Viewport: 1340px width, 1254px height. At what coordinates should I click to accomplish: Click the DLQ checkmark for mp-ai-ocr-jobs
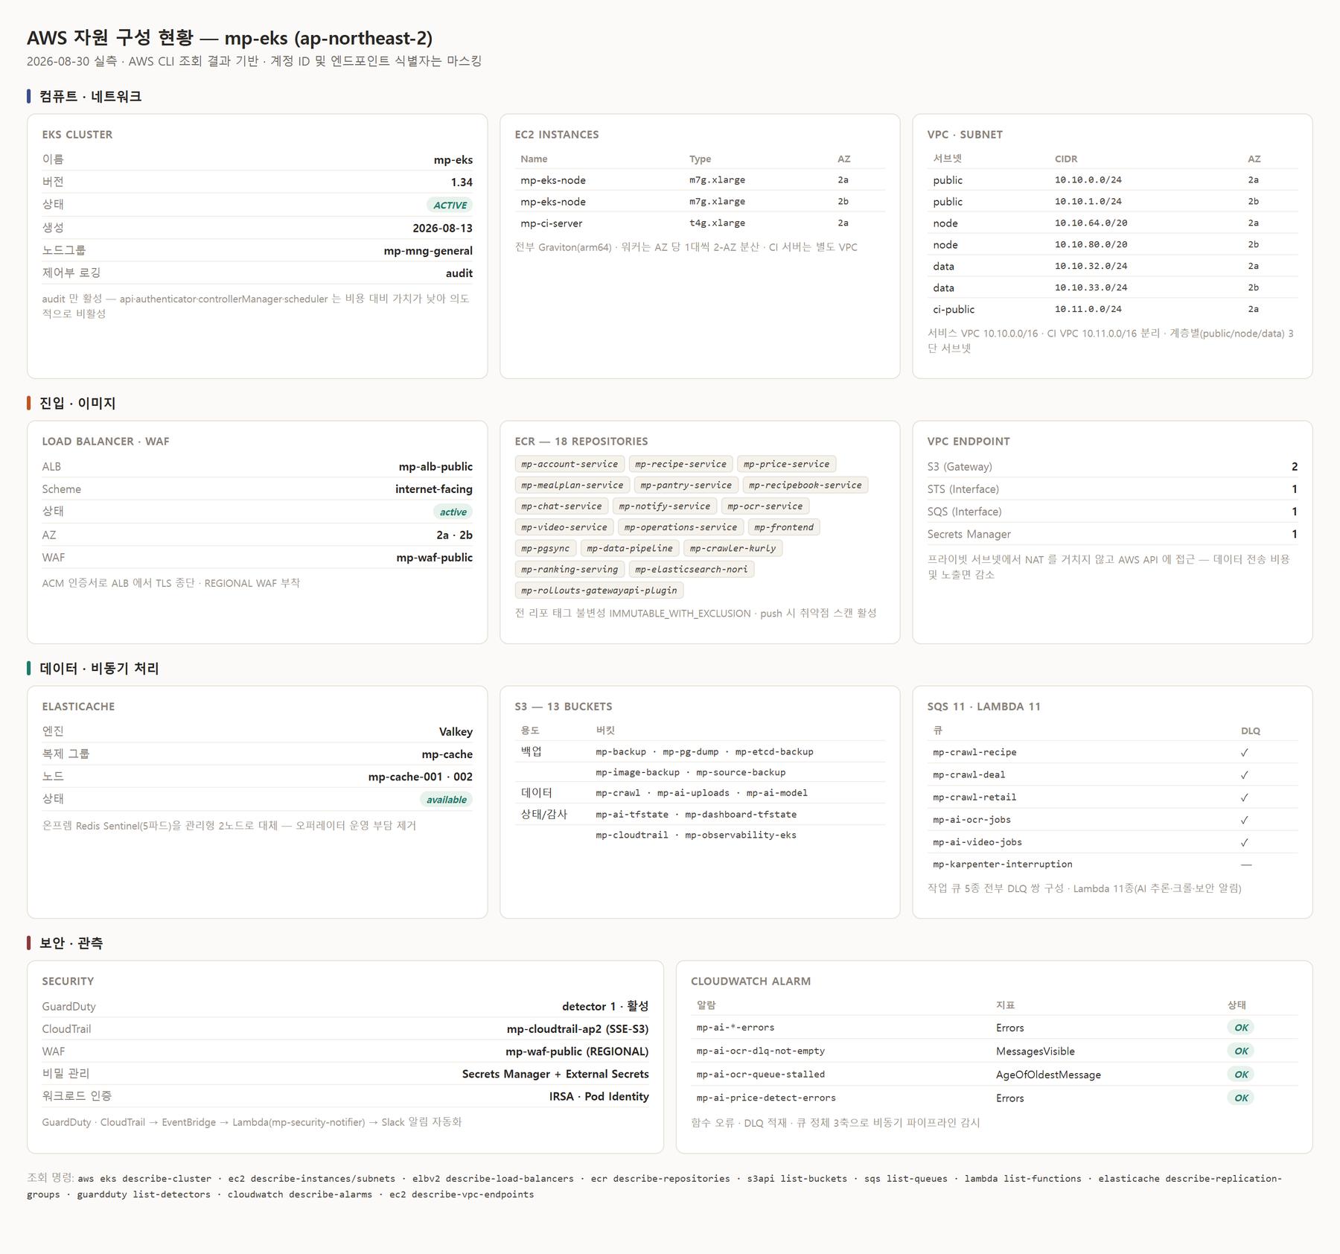(x=1245, y=819)
